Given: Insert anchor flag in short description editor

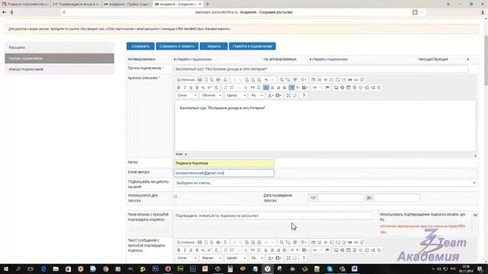Looking at the screenshot, I should point(327,88).
